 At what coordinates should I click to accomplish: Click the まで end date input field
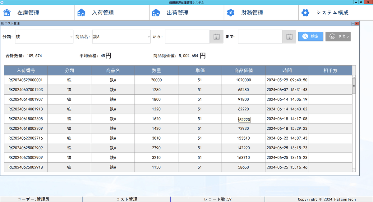click(260, 37)
